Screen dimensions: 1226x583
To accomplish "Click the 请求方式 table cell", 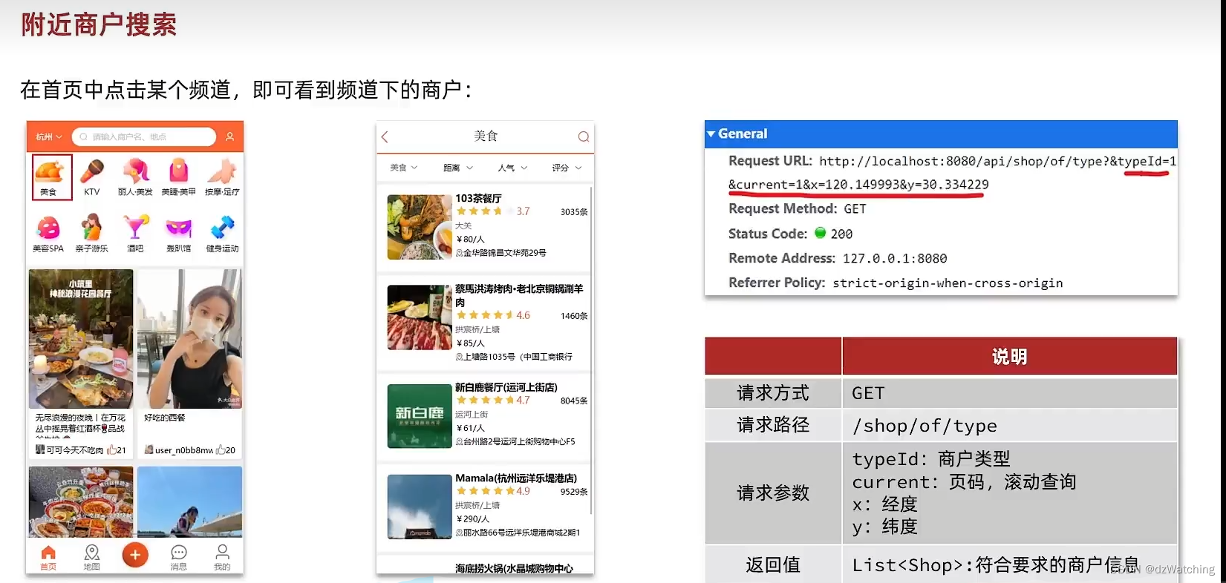I will pos(773,393).
